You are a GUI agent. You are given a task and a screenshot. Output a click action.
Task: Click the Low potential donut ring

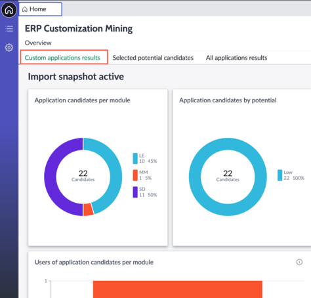click(x=260, y=177)
